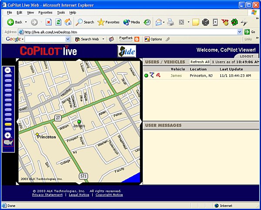The image size is (261, 210).
Task: Open Mail button dropdown arrow
Action: 164,22
